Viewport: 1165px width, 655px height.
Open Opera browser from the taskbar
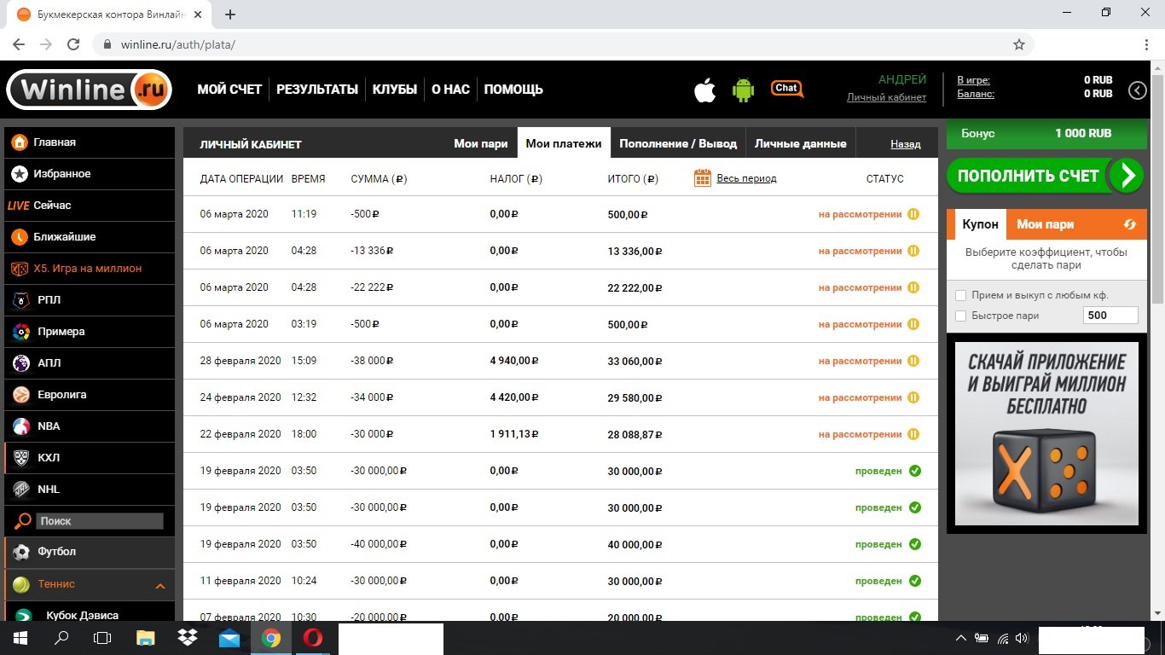pyautogui.click(x=313, y=637)
